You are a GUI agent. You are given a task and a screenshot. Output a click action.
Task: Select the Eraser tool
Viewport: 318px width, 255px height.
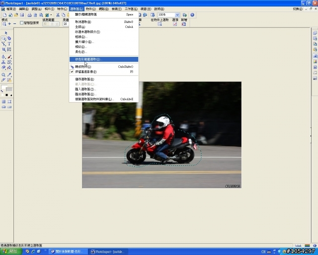pyautogui.click(x=3, y=68)
